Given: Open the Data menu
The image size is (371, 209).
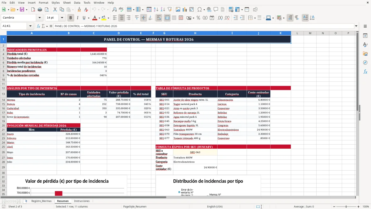Looking at the screenshot, I should tap(77, 2).
